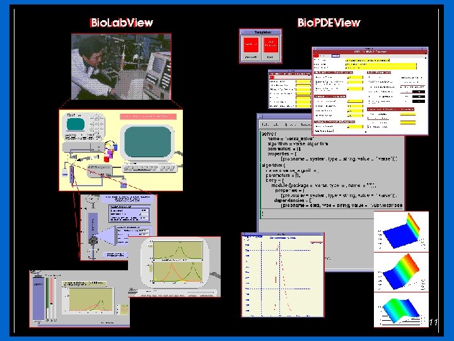
Task: Click the small teal instrument screen in lab diagram
Action: 75,124
